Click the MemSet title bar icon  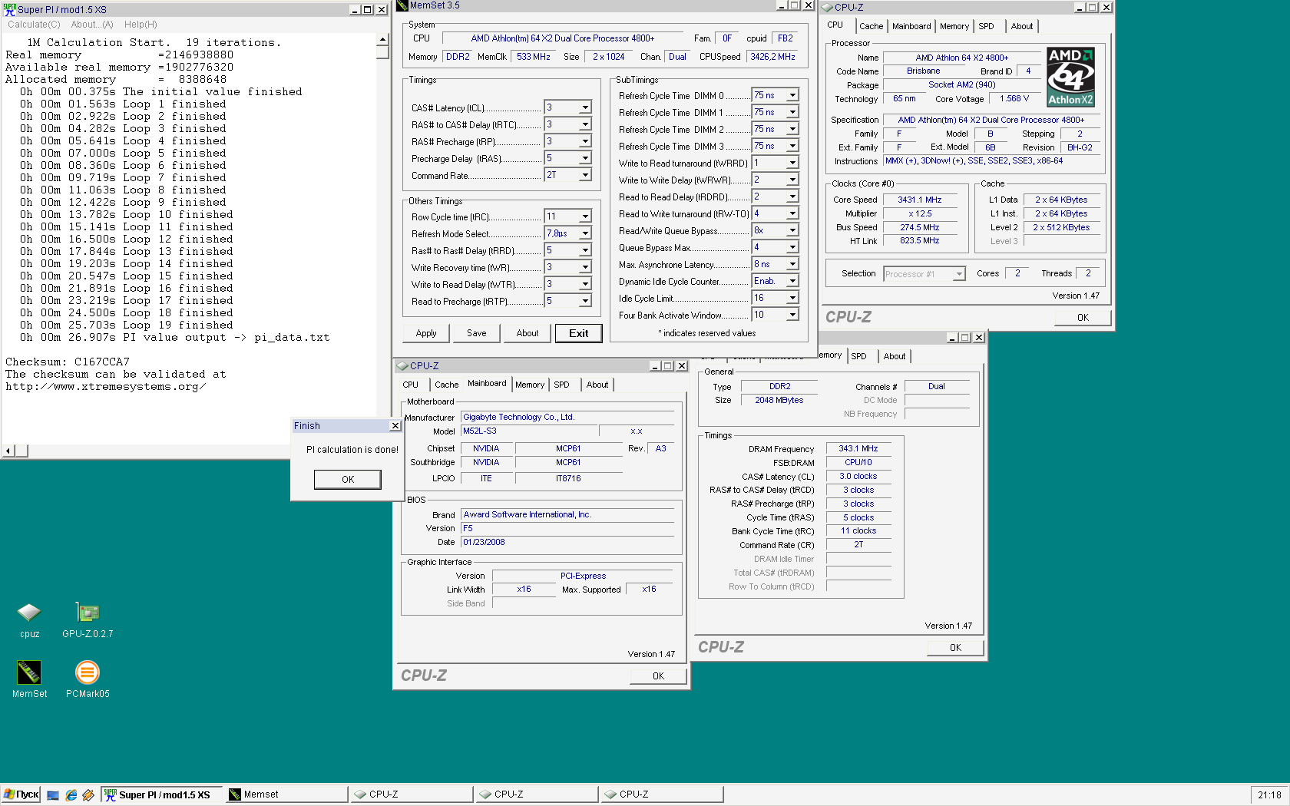(402, 5)
